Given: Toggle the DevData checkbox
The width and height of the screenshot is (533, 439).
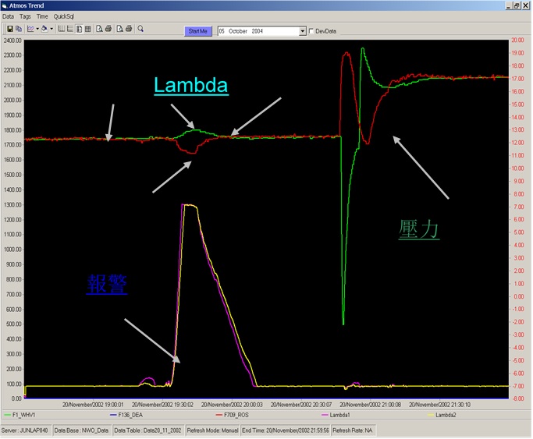Looking at the screenshot, I should 312,31.
